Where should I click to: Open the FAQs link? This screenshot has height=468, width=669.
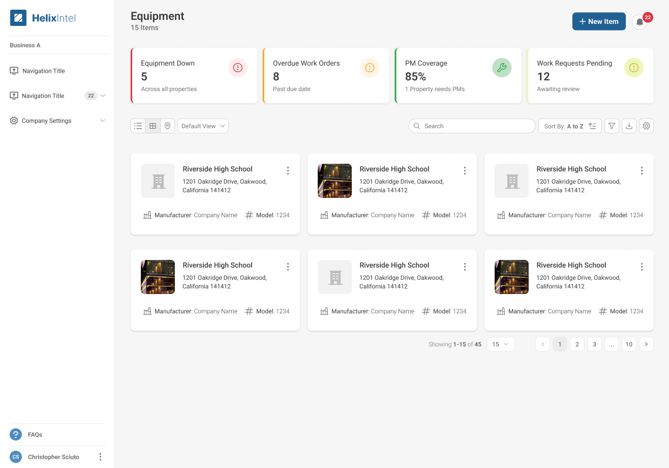pyautogui.click(x=35, y=435)
